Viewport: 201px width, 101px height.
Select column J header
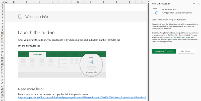pos(116,2)
